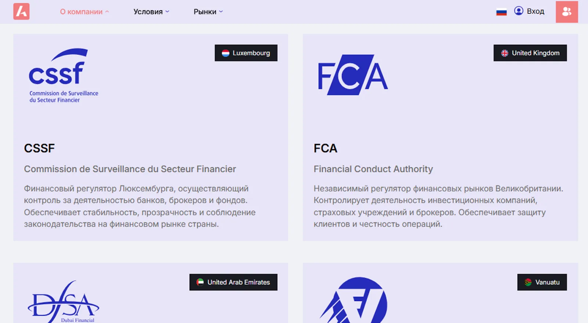588x323 pixels.
Task: Click the FCA logo image
Action: 353,75
